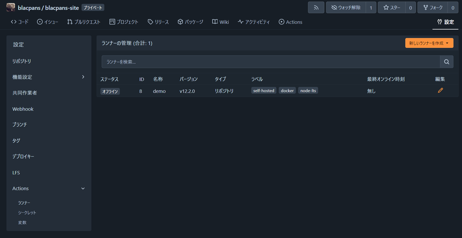Screen dimensions: 462x238
Task: Open the Issues (イシュー) section icon
Action: [x=40, y=22]
